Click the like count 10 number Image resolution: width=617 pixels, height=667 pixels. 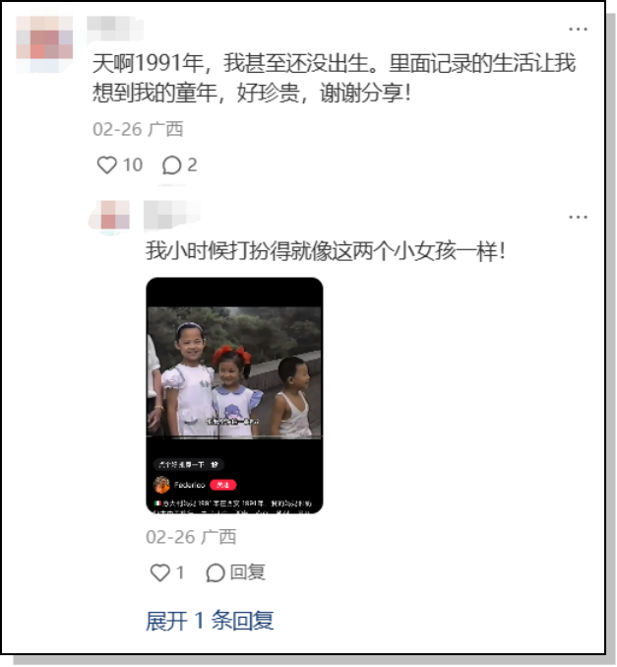(x=133, y=166)
